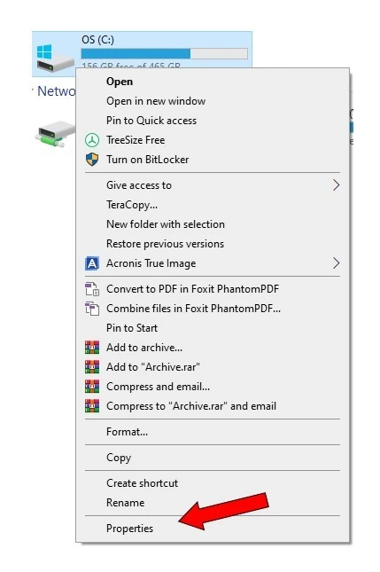The image size is (380, 572).
Task: Click Rename in the context menu
Action: pyautogui.click(x=125, y=503)
